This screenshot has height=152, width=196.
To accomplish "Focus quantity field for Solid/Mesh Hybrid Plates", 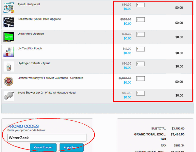I will 140,20.
